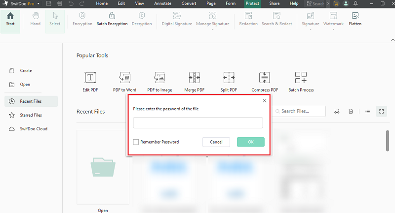Open the Merge PDF tool

tap(194, 82)
